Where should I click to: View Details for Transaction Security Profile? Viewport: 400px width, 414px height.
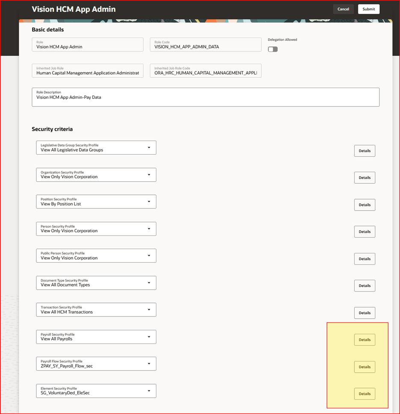coord(365,313)
